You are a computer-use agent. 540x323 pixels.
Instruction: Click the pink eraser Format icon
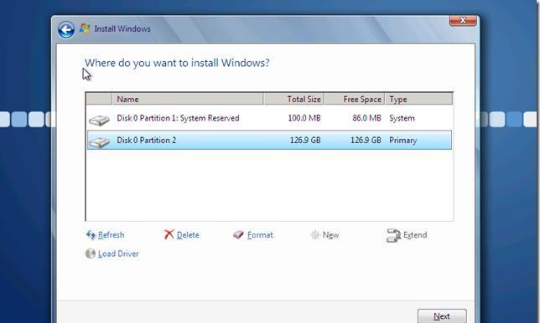[238, 234]
